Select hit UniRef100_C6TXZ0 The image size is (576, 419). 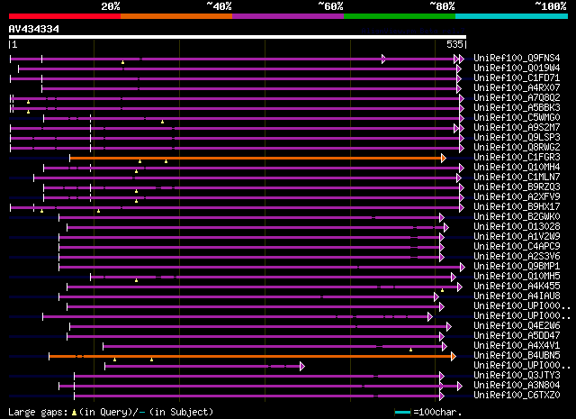517,396
